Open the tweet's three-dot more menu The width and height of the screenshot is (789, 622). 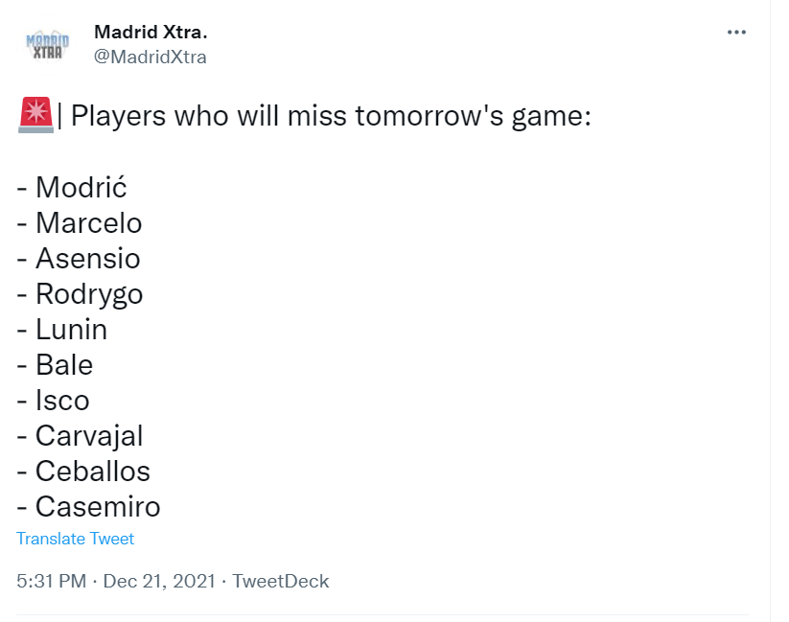tap(736, 33)
